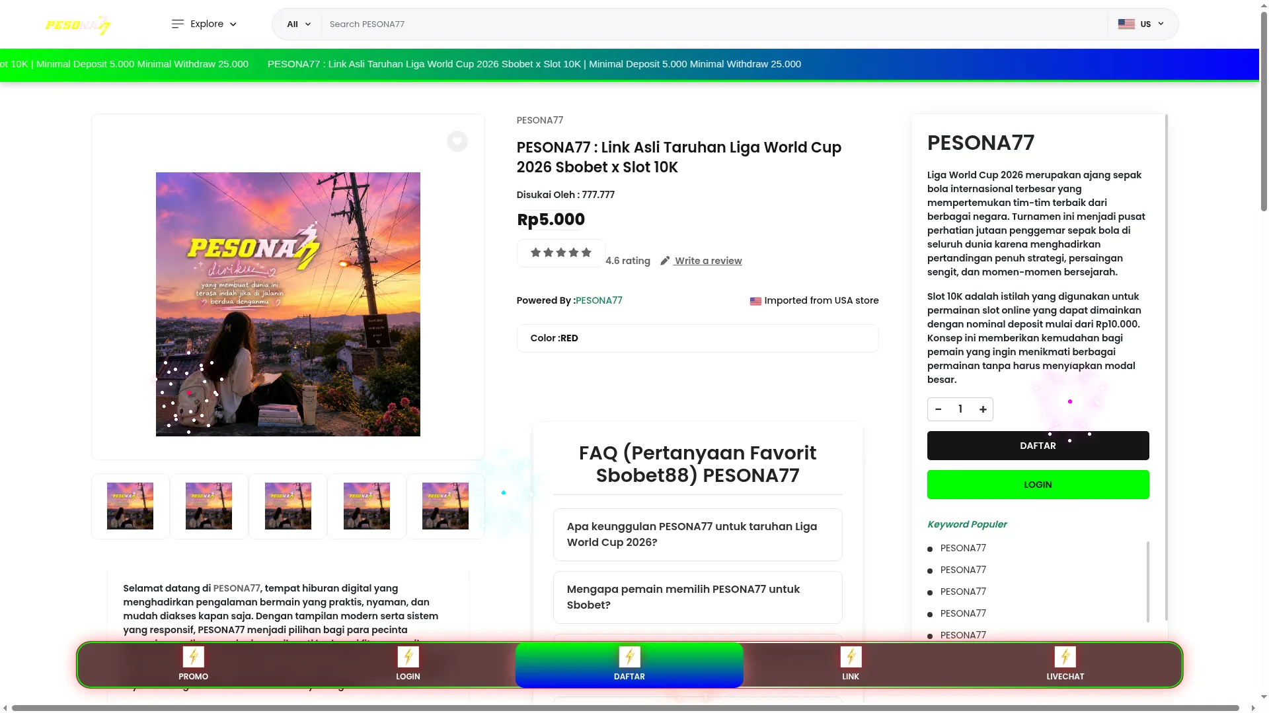The height and width of the screenshot is (713, 1269).
Task: Click the green LOGIN button
Action: pyautogui.click(x=1038, y=485)
